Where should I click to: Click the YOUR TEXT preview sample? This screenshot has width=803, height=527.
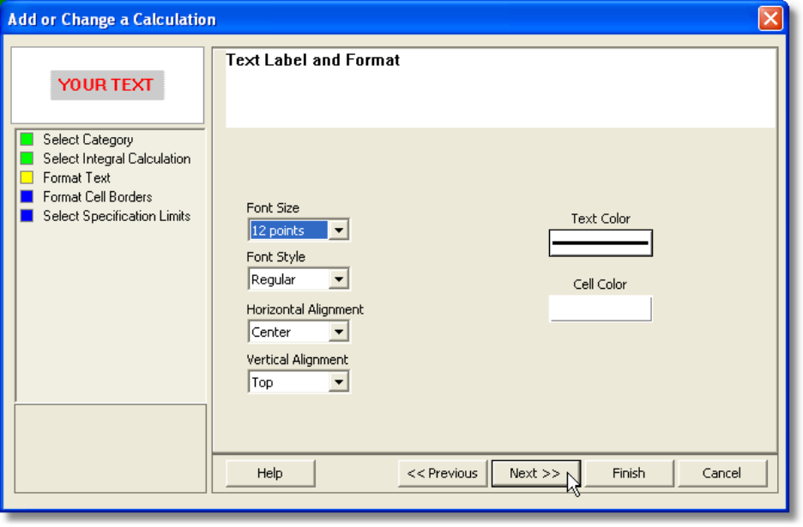(x=107, y=85)
